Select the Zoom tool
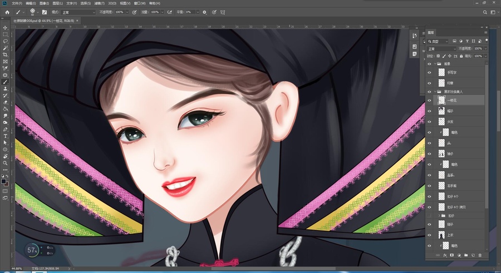The width and height of the screenshot is (501, 273). (5, 163)
